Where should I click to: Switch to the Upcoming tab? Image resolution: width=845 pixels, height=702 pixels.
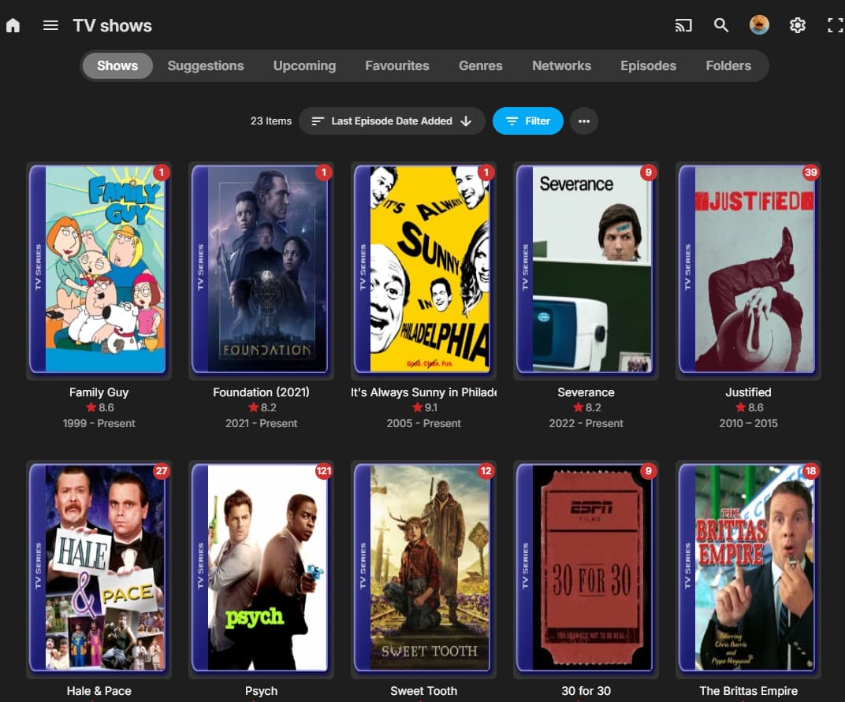pos(304,65)
